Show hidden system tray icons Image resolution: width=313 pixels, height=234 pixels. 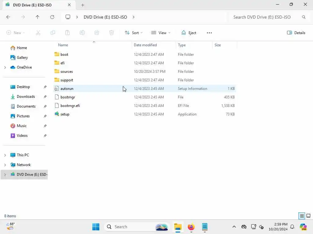tap(234, 227)
